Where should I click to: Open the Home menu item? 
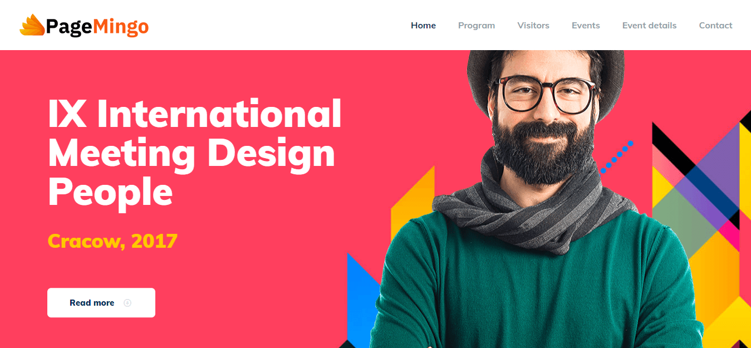(x=423, y=26)
